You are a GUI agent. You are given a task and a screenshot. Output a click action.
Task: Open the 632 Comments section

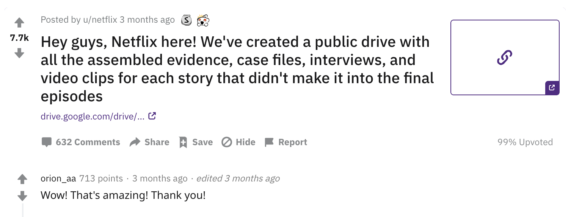pyautogui.click(x=80, y=142)
